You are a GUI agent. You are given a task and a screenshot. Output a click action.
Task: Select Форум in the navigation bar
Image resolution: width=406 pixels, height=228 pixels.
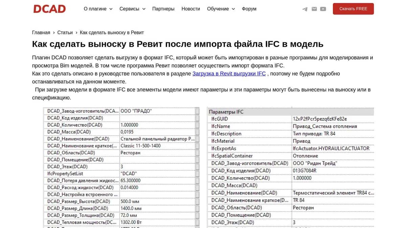[x=249, y=9]
